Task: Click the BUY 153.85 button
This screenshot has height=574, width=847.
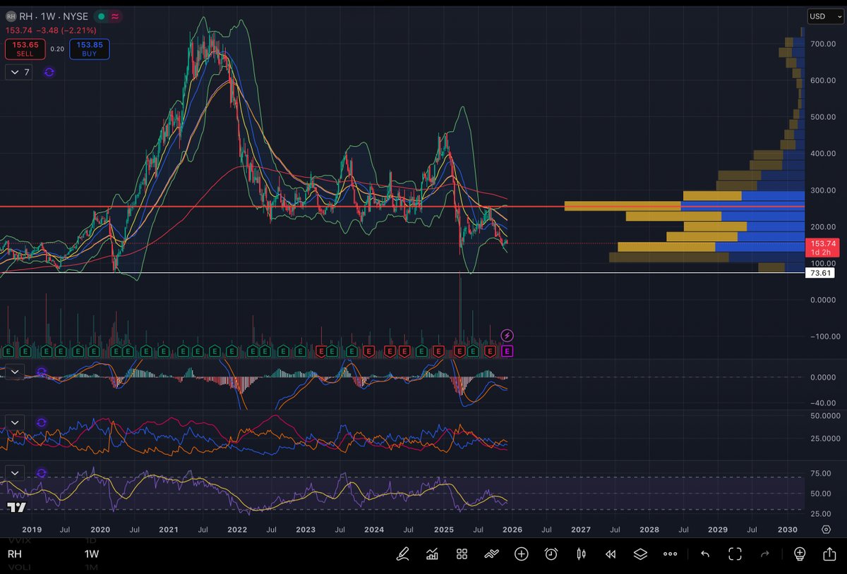Action: [x=89, y=49]
